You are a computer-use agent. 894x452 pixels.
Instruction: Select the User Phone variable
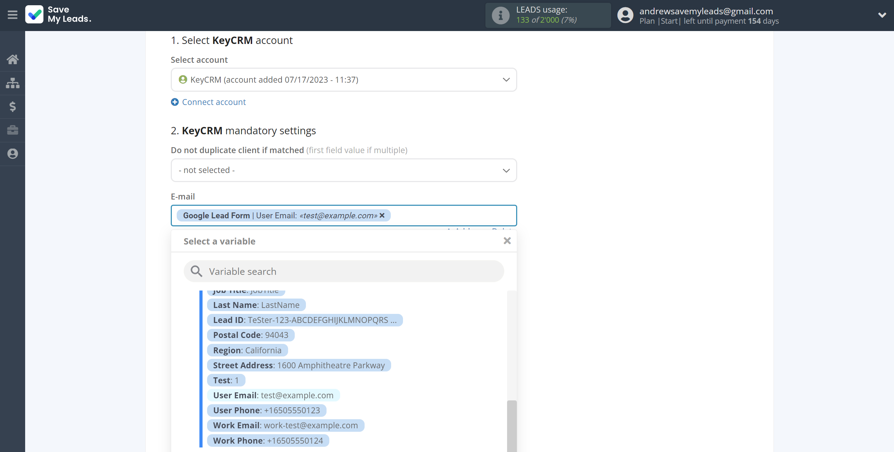[266, 410]
